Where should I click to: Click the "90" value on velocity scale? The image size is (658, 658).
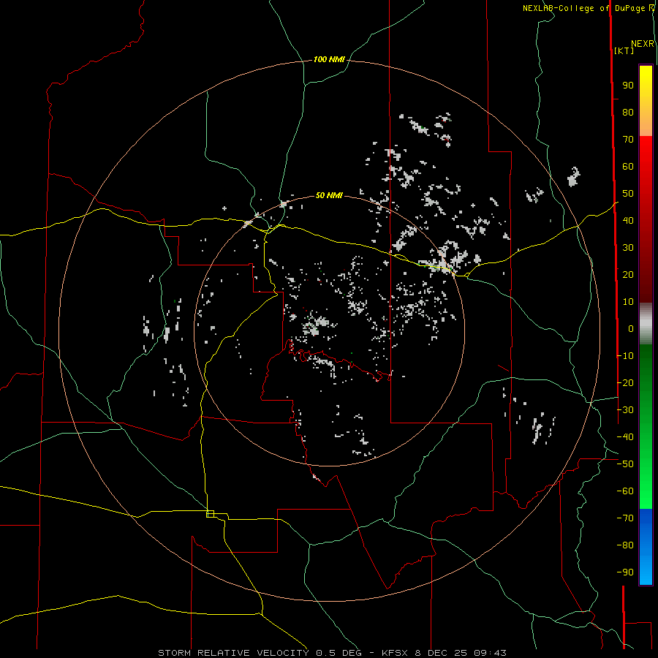coord(628,86)
